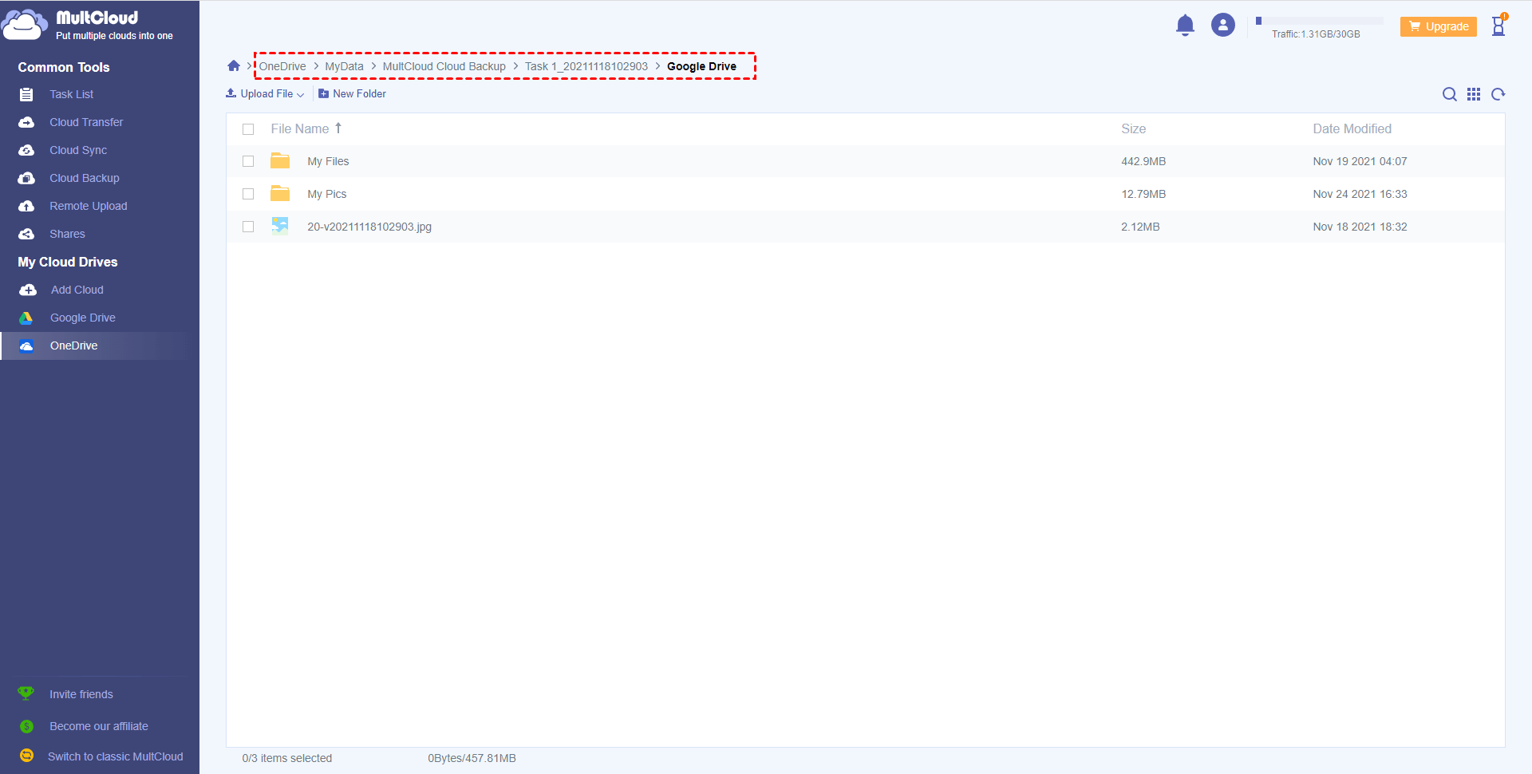
Task: Open Cloud Backup in sidebar
Action: (x=85, y=178)
